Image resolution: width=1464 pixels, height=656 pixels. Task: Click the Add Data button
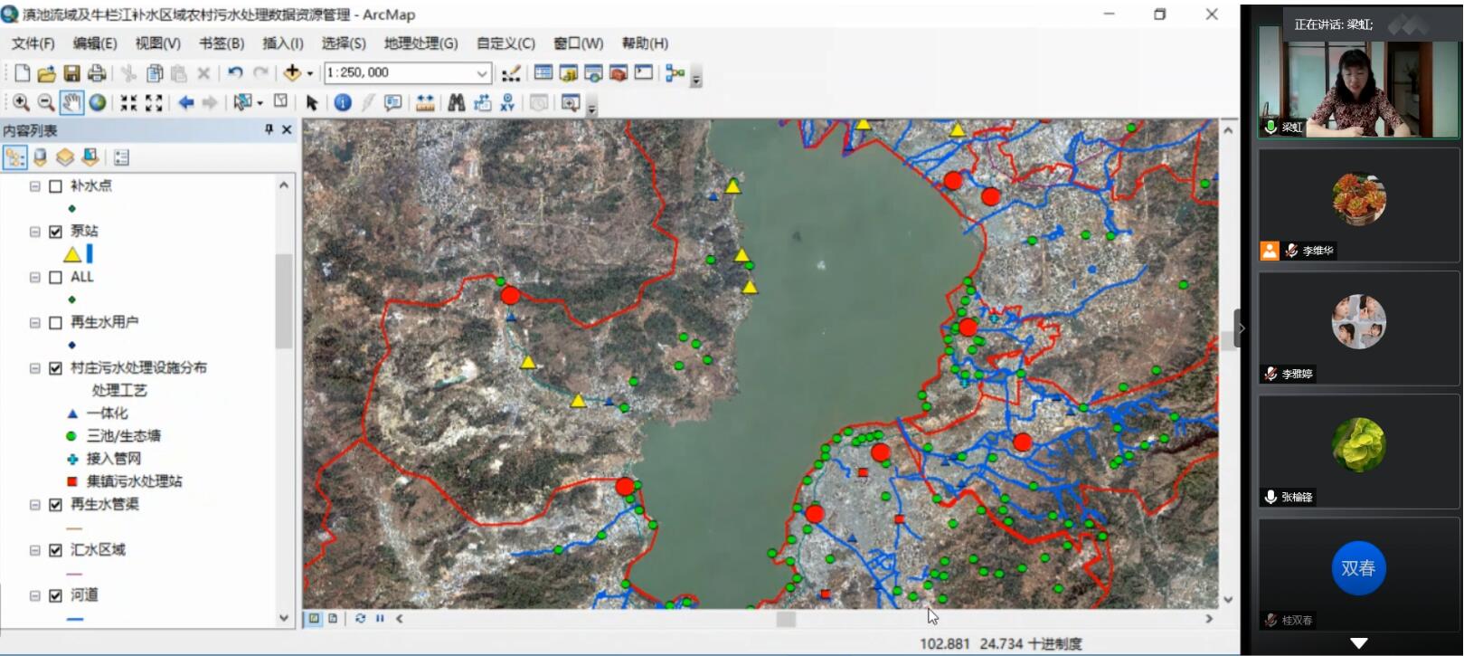click(292, 73)
